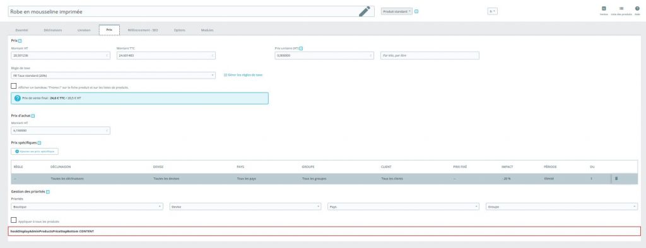Click the '- 20 %' impact cell

[507, 179]
